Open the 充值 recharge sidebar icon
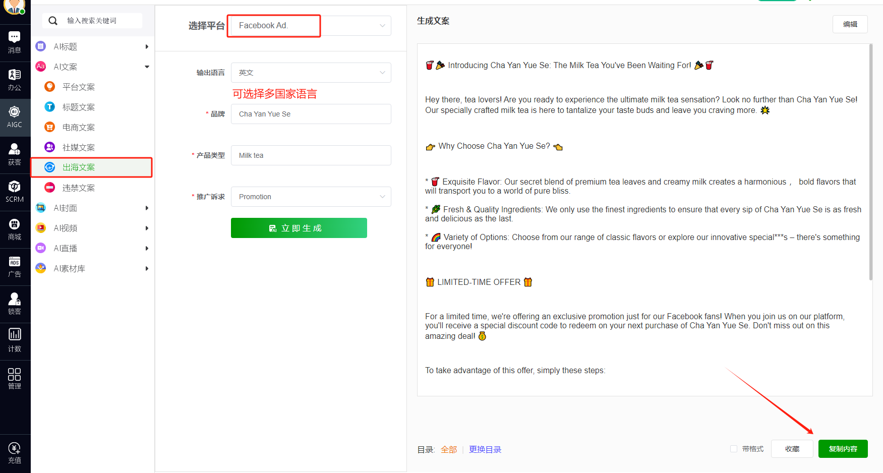The width and height of the screenshot is (883, 473). point(15,453)
